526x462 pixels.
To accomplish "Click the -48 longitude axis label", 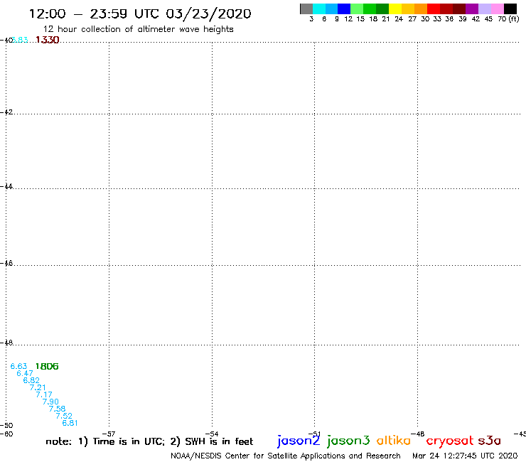I will pyautogui.click(x=417, y=434).
